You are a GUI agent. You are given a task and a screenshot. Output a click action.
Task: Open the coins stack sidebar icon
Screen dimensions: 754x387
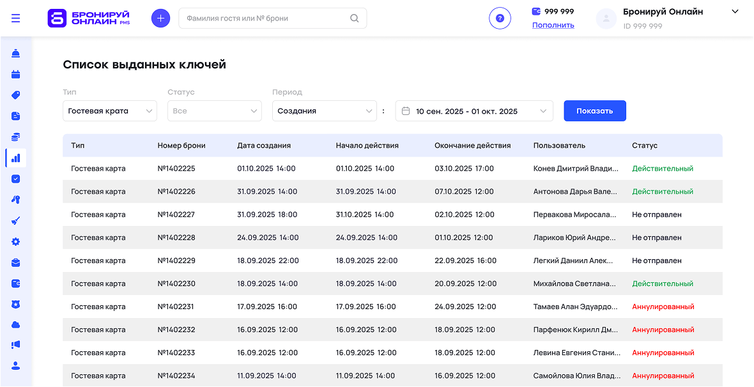16,137
